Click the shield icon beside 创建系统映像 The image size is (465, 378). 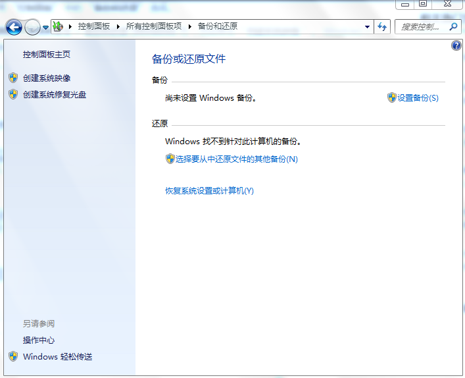pos(13,78)
